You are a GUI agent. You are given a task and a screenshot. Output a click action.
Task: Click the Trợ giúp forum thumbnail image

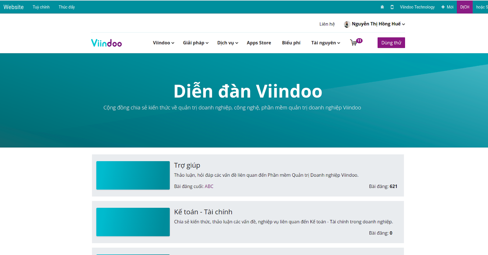pyautogui.click(x=133, y=175)
